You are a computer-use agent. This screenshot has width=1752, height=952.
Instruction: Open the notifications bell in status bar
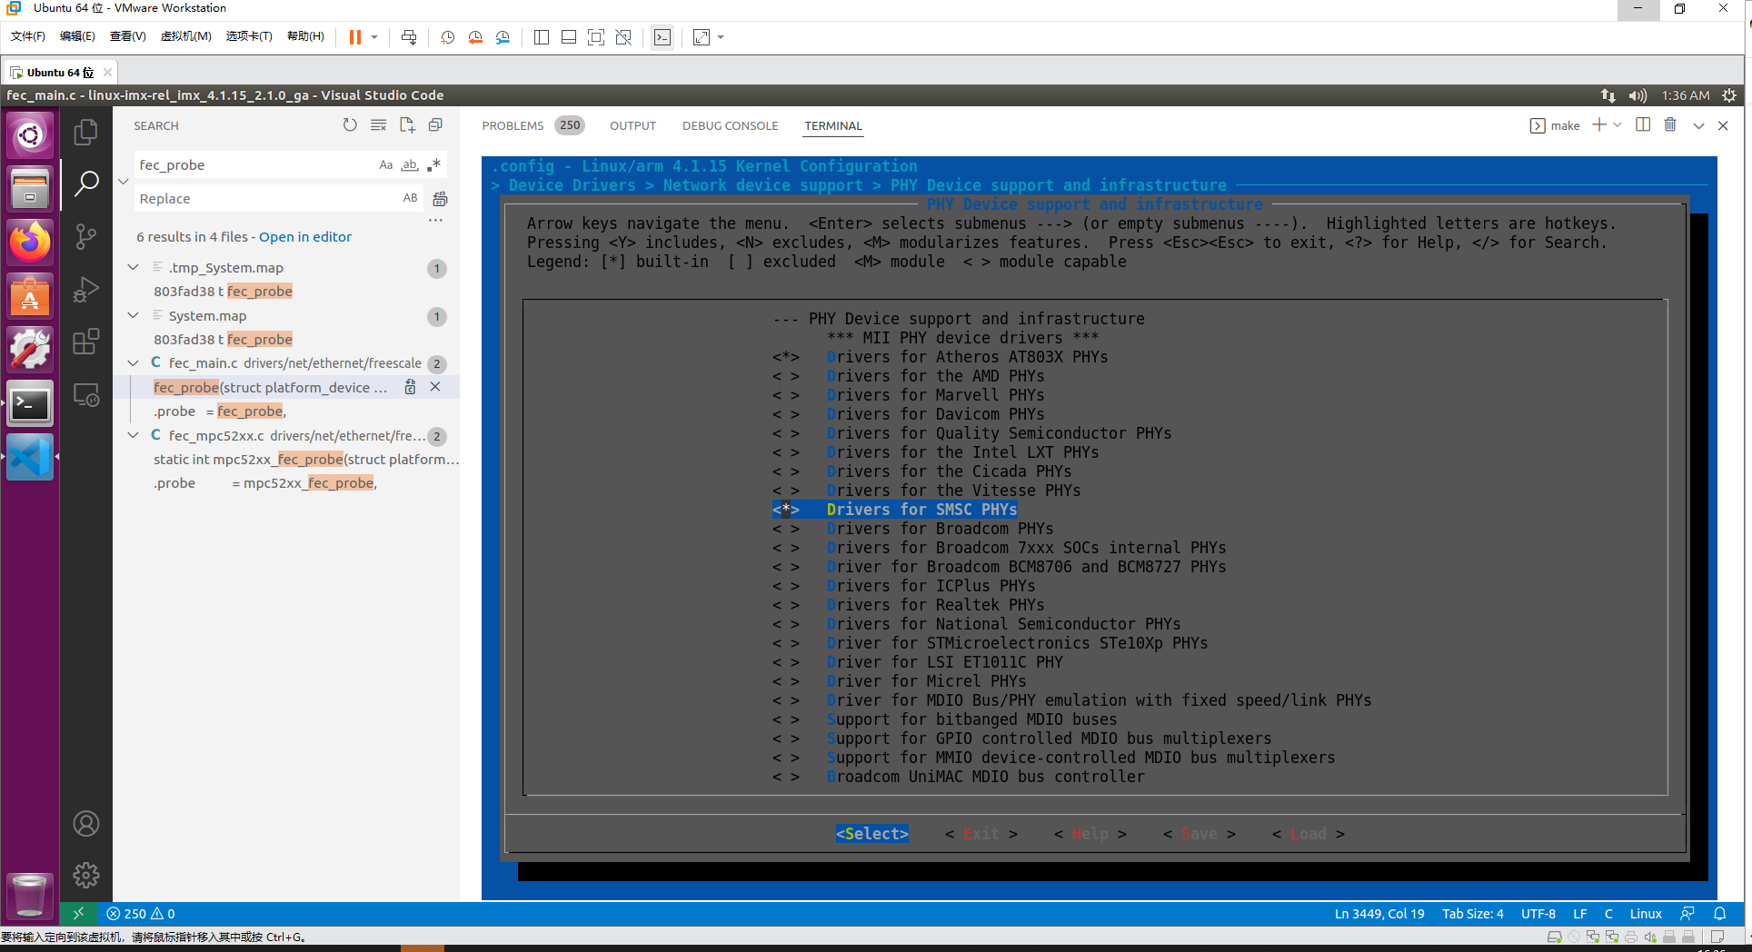1719,914
